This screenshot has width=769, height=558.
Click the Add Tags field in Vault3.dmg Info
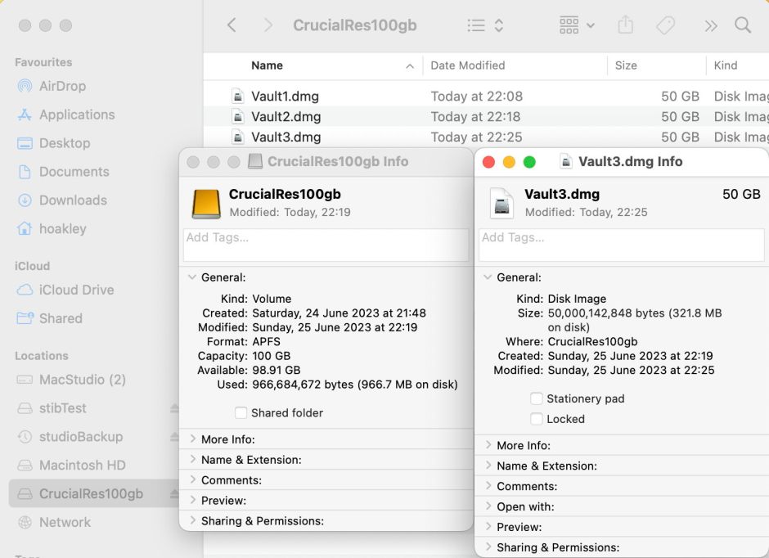point(620,245)
